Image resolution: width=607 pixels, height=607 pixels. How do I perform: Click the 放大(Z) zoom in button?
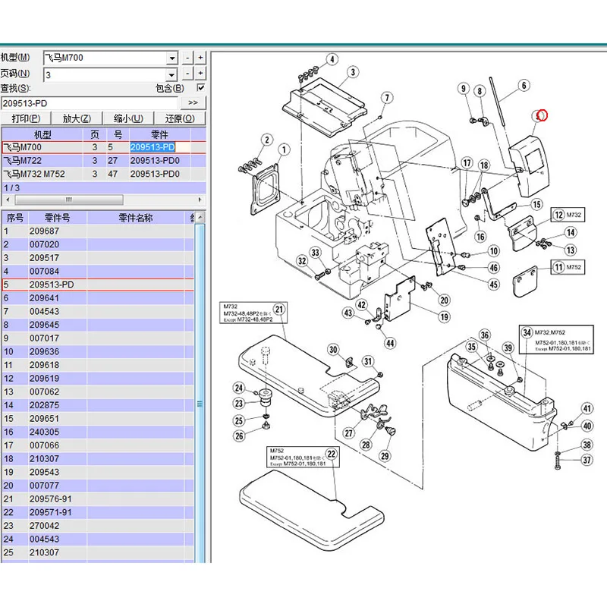coord(77,118)
